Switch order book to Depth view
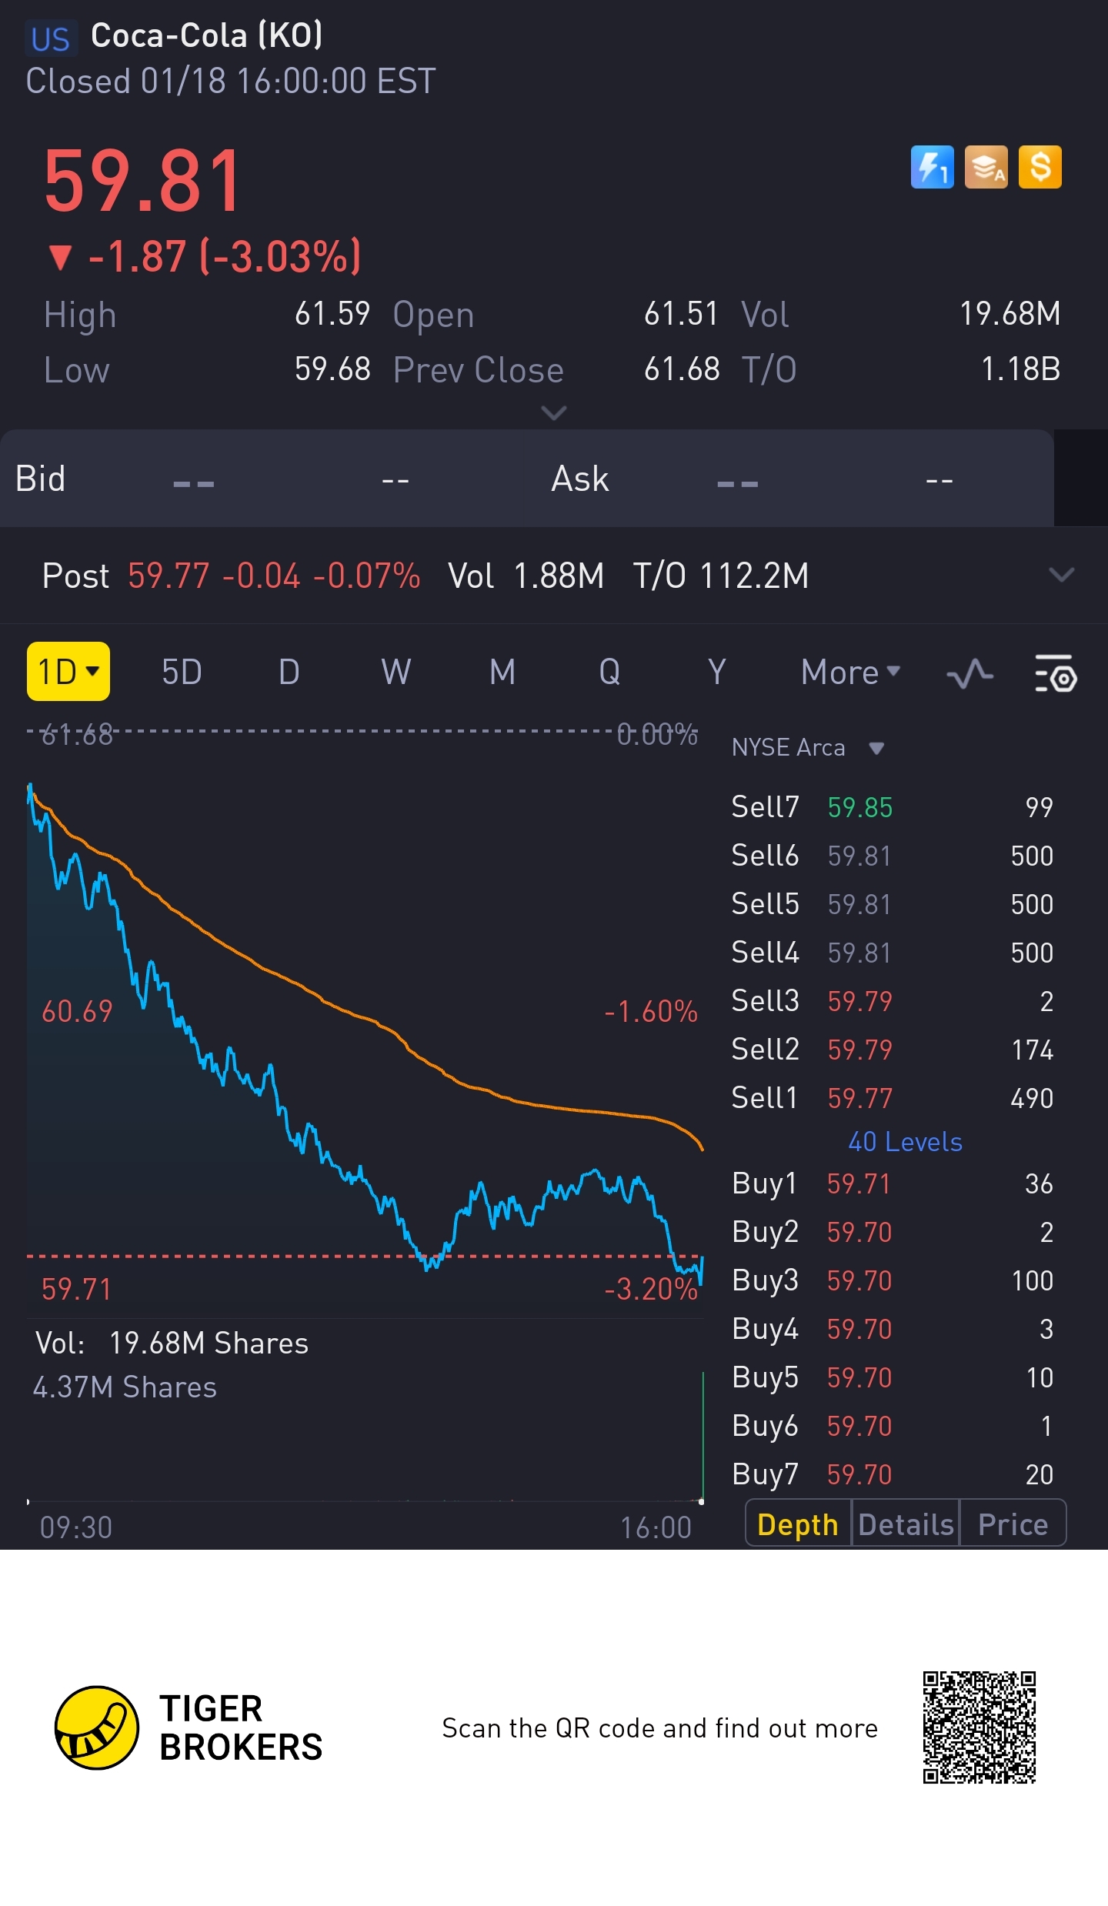 pos(797,1524)
